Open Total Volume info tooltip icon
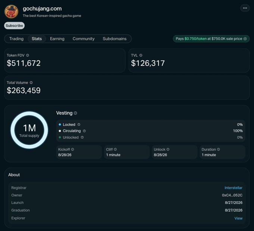 tap(31, 83)
